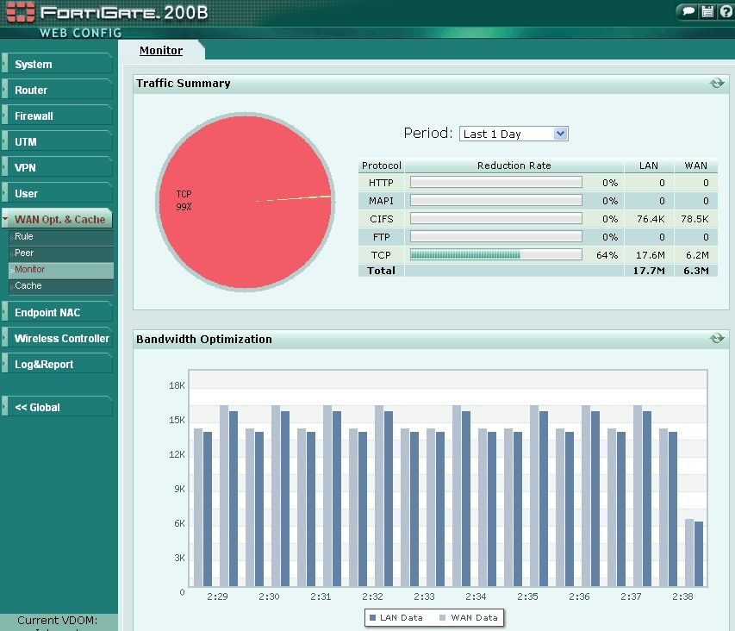
Task: Select the Monitor tab
Action: [161, 51]
